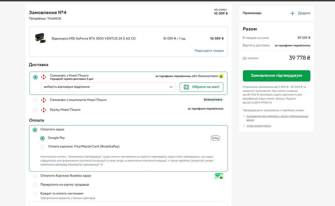Image resolution: width=335 pixels, height=206 pixels.
Task: Click Nova Poshta logo next to поштоматів option
Action: (44, 100)
